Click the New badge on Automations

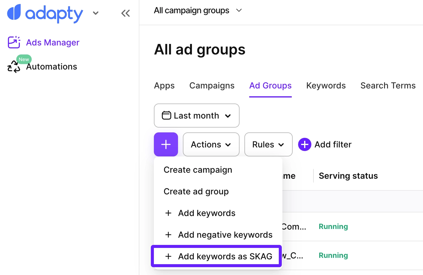[x=23, y=59]
